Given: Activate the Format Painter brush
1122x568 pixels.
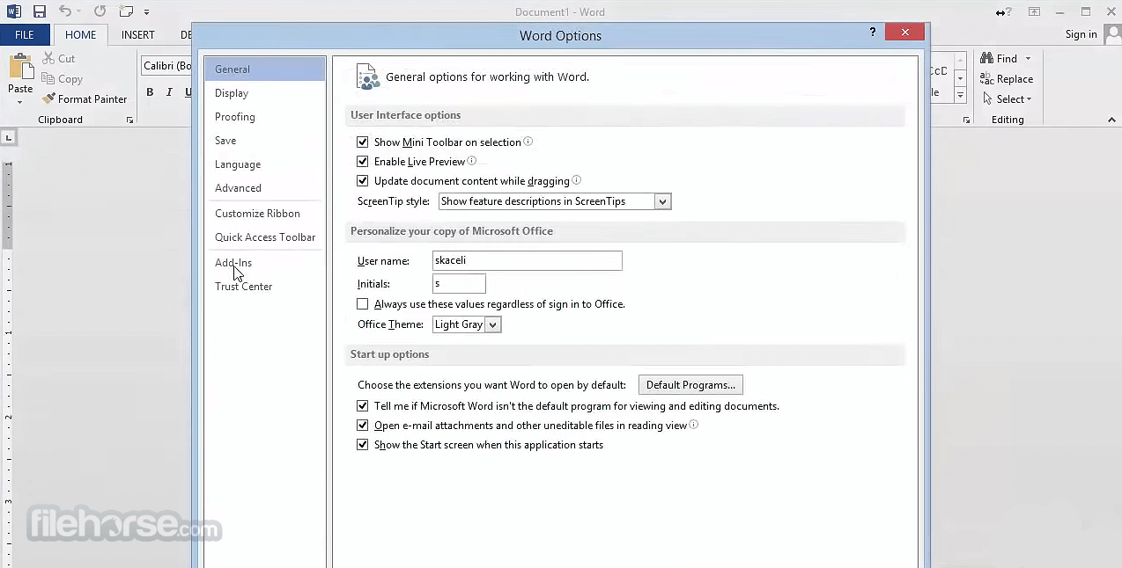Looking at the screenshot, I should 85,98.
